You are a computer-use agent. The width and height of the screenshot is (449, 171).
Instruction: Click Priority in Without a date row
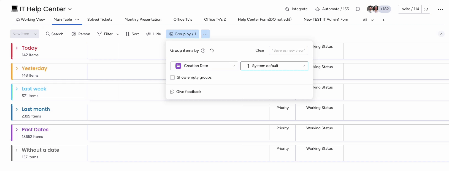click(283, 149)
